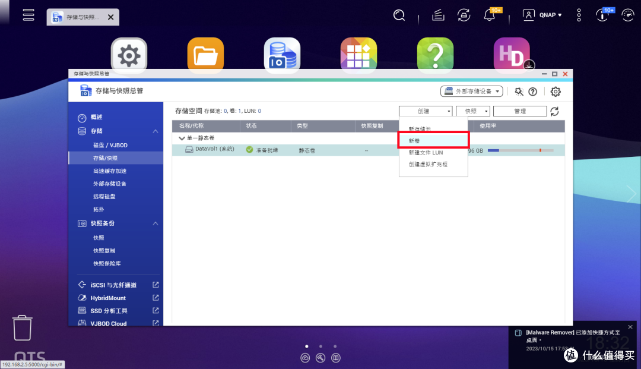Select 新建文件 LUN menu entry
This screenshot has width=641, height=369.
[x=433, y=153]
